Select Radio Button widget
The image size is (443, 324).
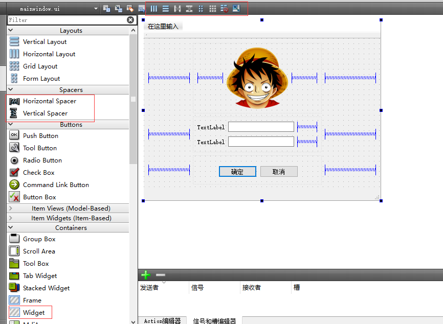point(36,160)
